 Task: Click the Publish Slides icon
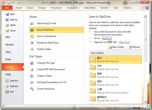[32, 49]
